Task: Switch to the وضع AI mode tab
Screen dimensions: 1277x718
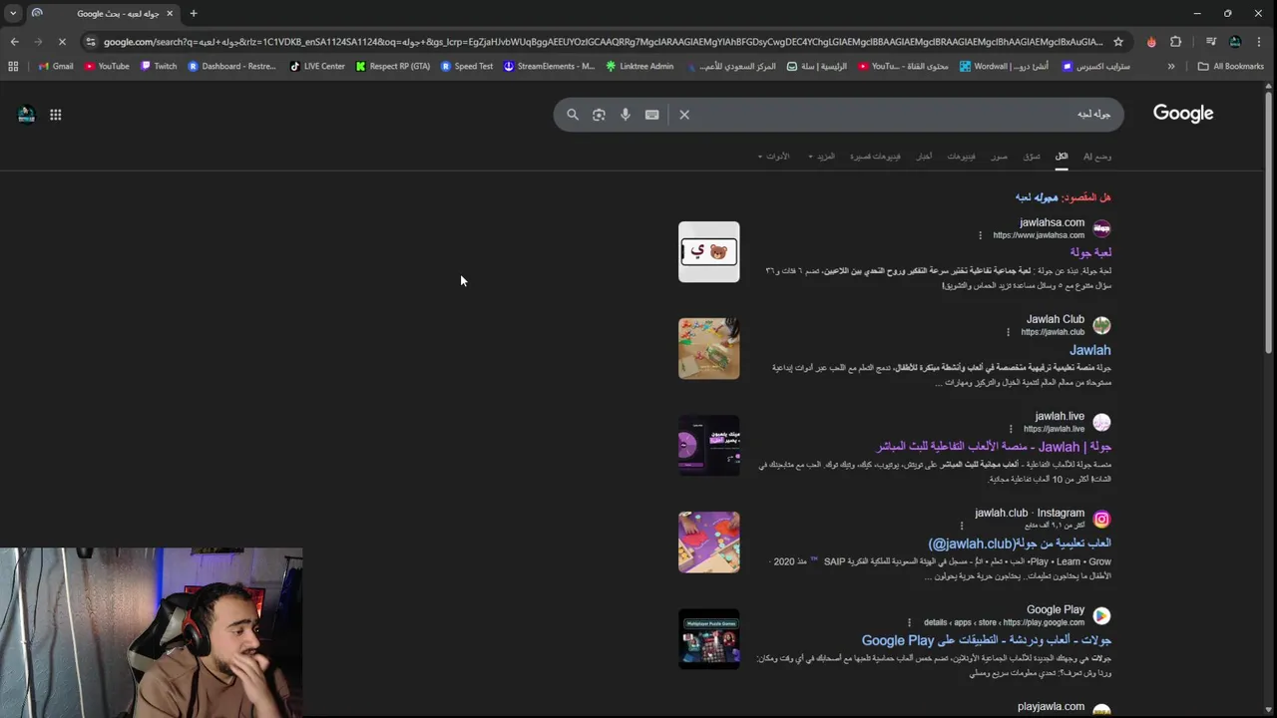Action: pyautogui.click(x=1097, y=157)
